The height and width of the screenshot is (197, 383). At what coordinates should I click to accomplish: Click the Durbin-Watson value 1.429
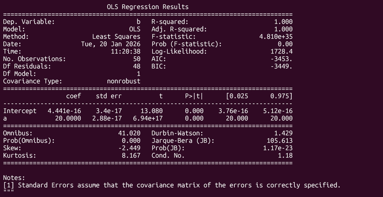pyautogui.click(x=283, y=133)
